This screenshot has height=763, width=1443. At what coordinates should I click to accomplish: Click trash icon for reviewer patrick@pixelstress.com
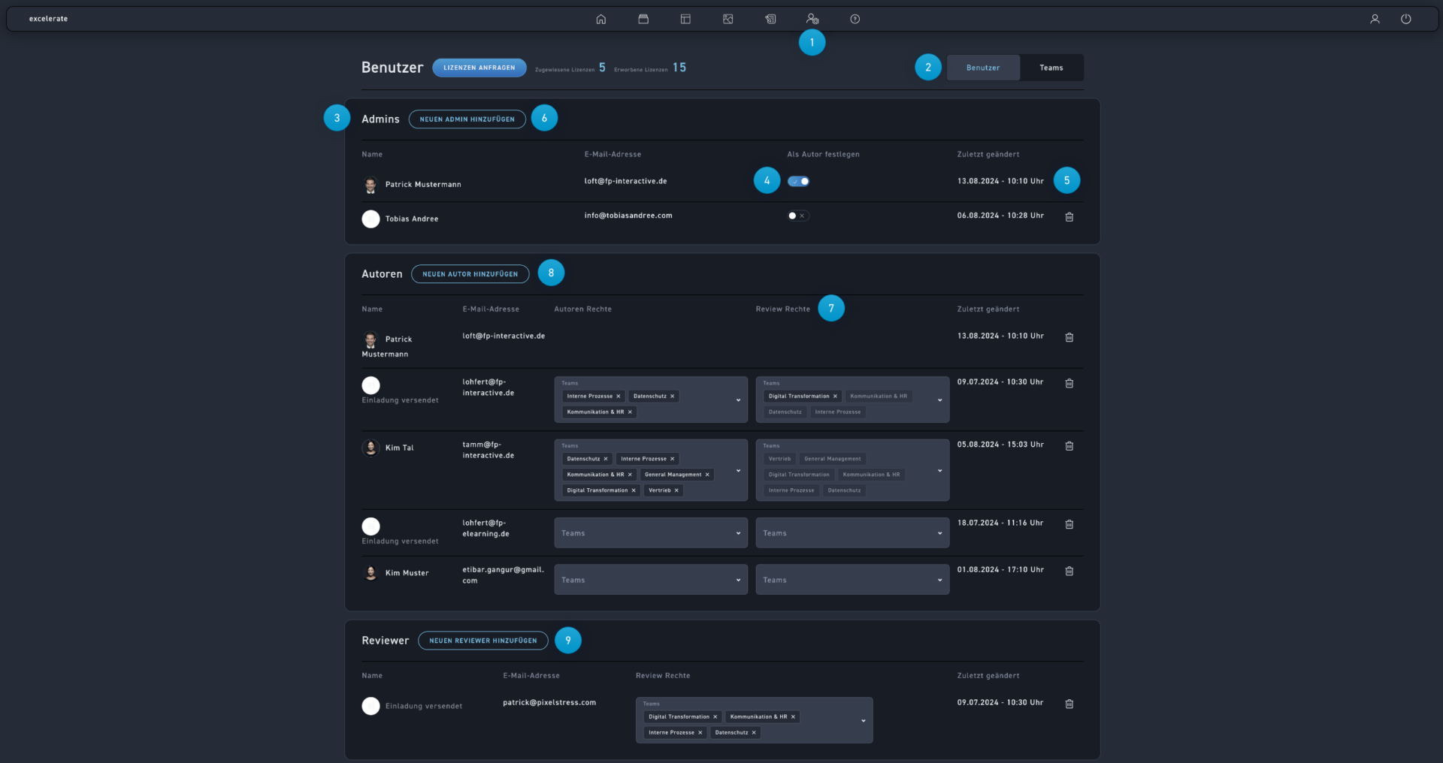coord(1069,704)
